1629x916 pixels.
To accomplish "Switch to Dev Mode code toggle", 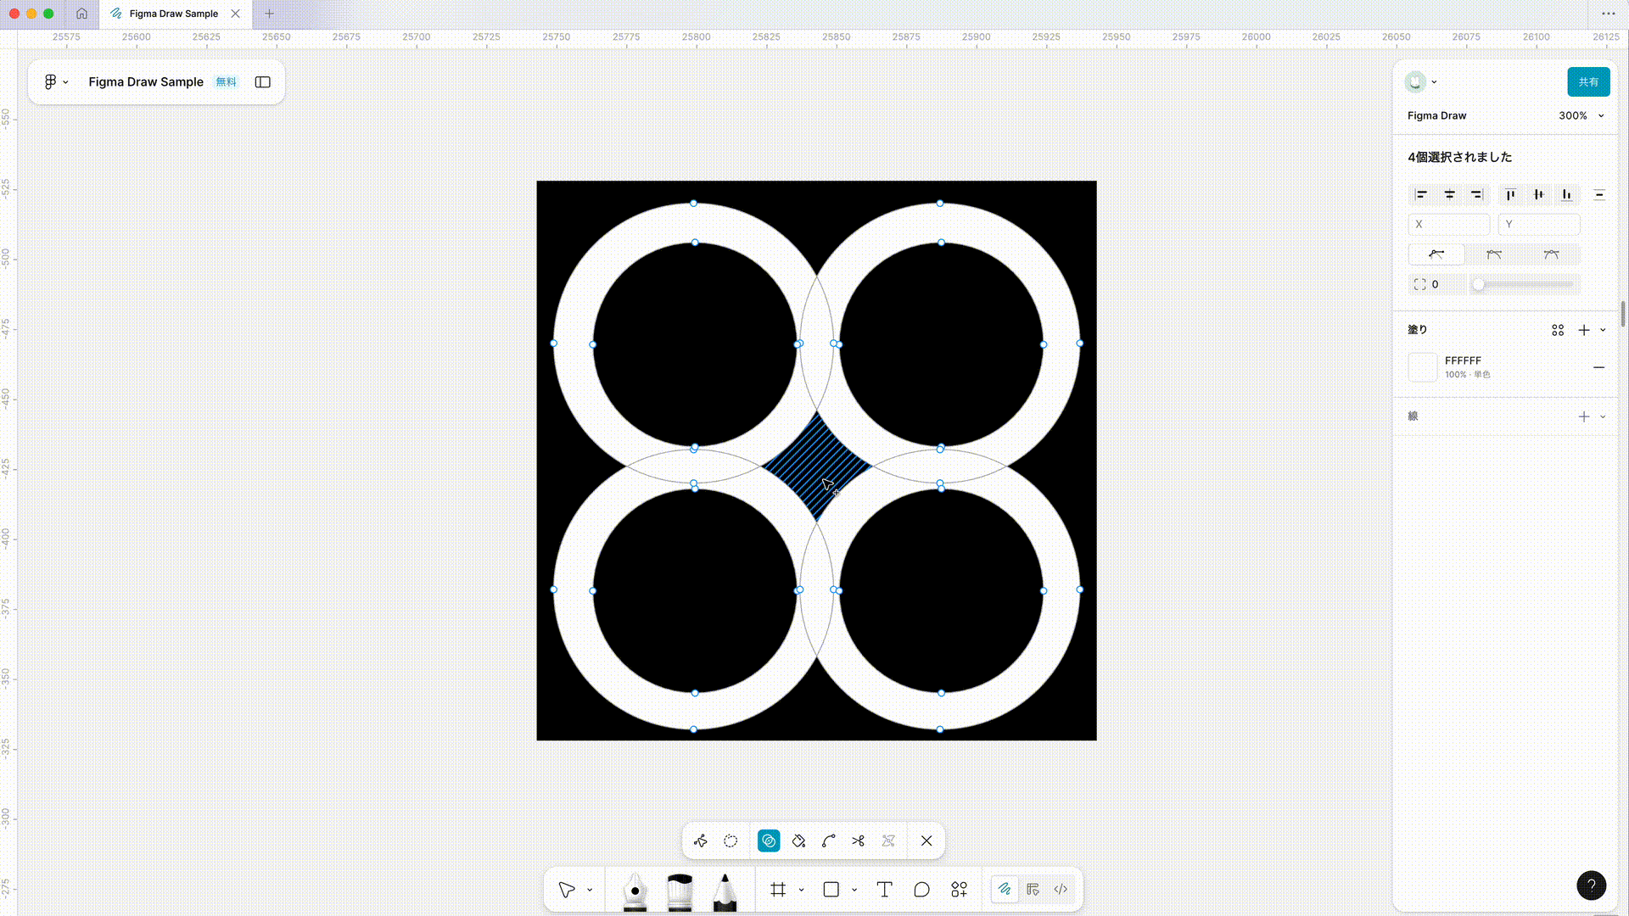I will [x=1061, y=889].
